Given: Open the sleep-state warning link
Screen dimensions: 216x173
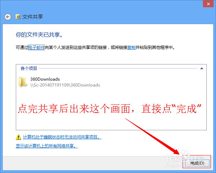Looking at the screenshot, I should coord(62,137).
